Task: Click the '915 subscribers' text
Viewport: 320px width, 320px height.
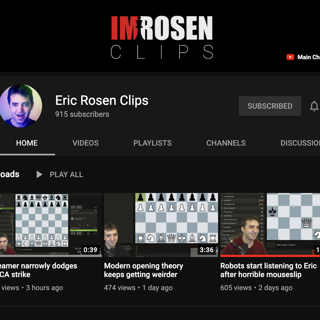Action: [x=82, y=114]
